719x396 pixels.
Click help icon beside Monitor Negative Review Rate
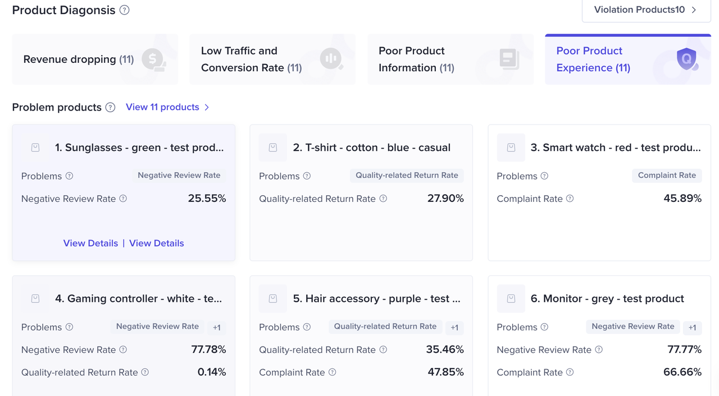pos(599,349)
